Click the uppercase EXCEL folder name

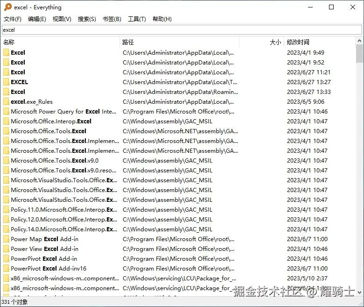(19, 82)
